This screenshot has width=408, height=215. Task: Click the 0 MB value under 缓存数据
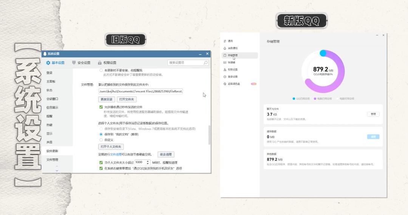(x=270, y=137)
